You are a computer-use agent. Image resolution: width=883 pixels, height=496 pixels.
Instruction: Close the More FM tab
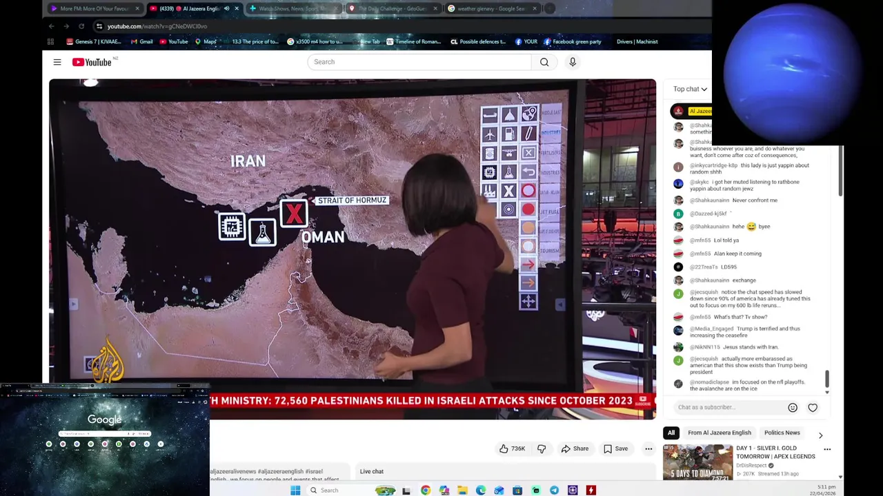[x=137, y=9]
